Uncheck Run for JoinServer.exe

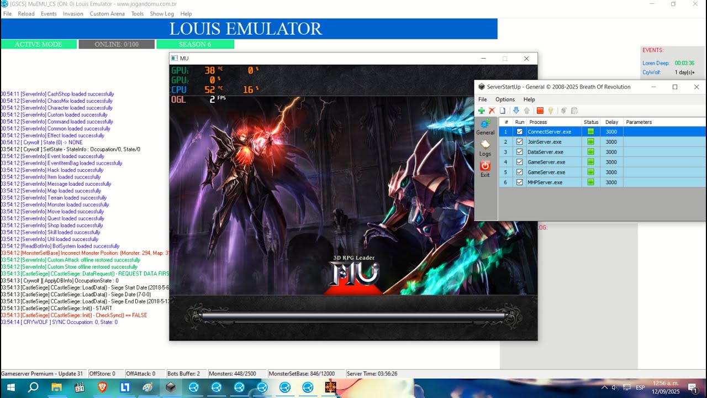coord(519,142)
